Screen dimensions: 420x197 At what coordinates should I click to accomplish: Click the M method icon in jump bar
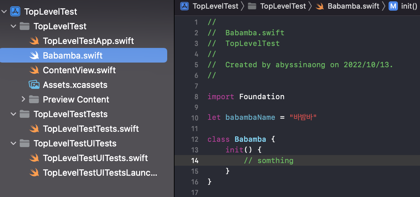coord(393,6)
